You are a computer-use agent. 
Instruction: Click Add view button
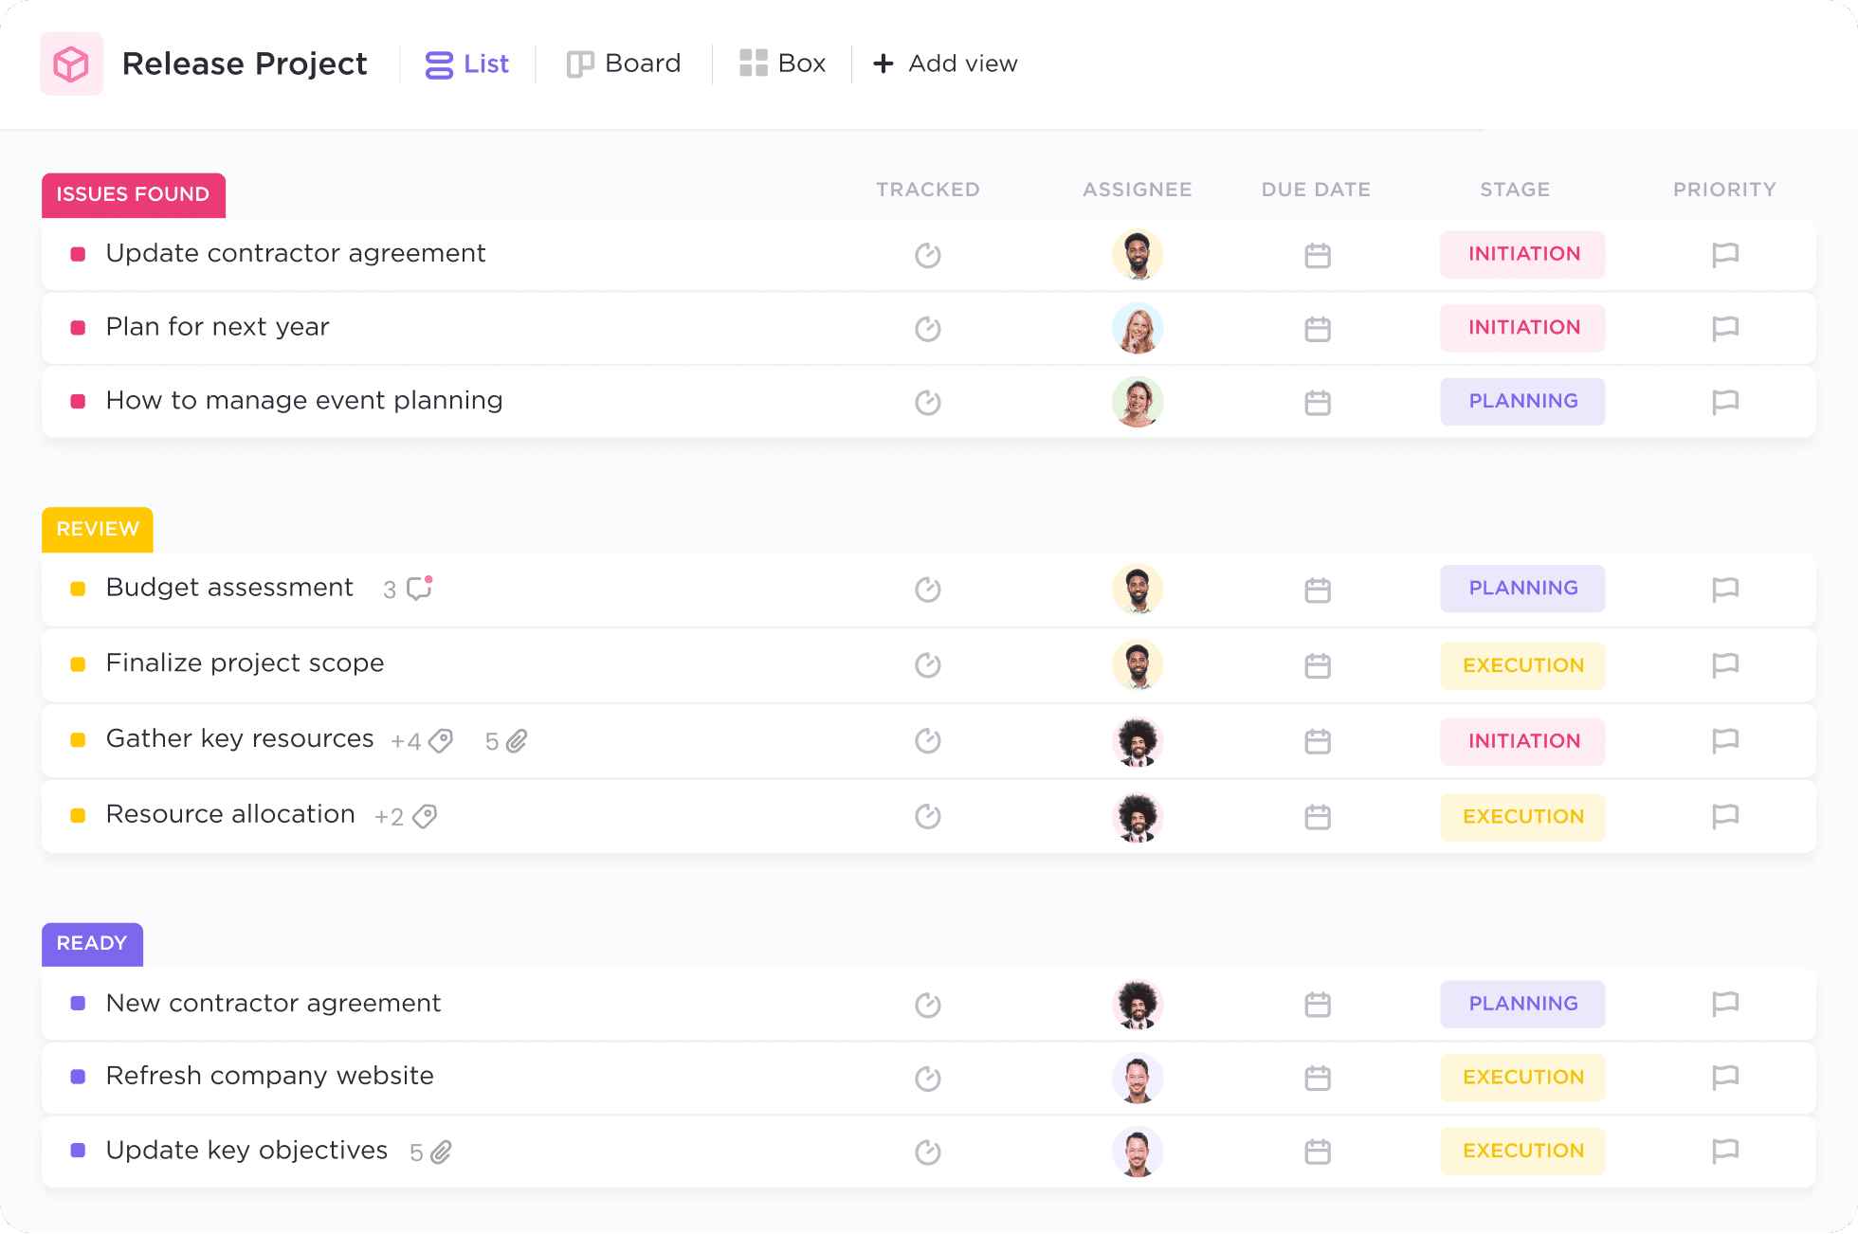[943, 62]
